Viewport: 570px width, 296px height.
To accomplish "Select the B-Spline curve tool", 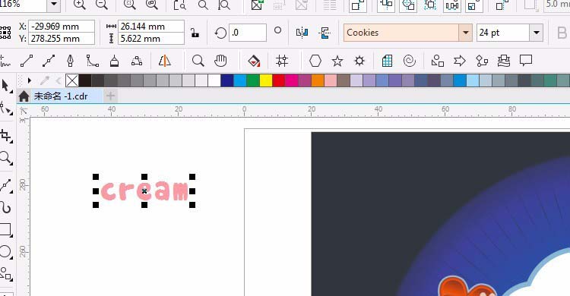I will coord(92,61).
